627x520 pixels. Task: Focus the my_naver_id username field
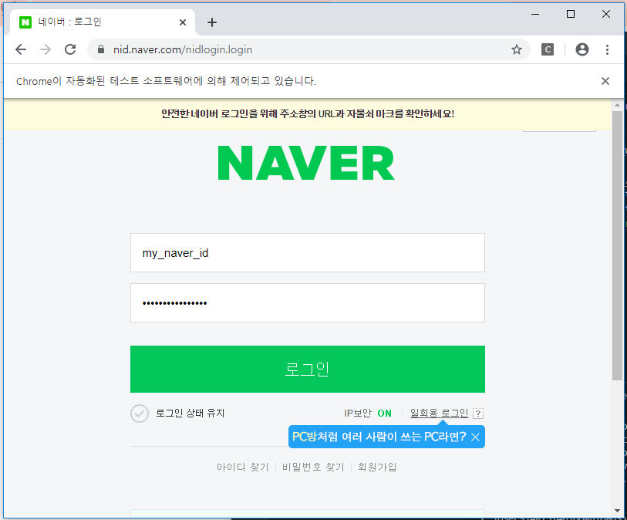308,253
